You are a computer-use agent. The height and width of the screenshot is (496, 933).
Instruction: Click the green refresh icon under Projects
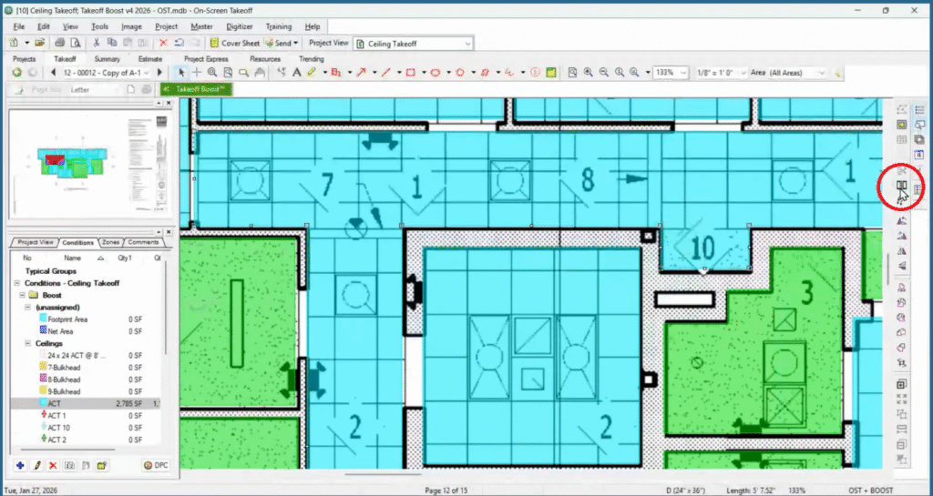pyautogui.click(x=16, y=73)
